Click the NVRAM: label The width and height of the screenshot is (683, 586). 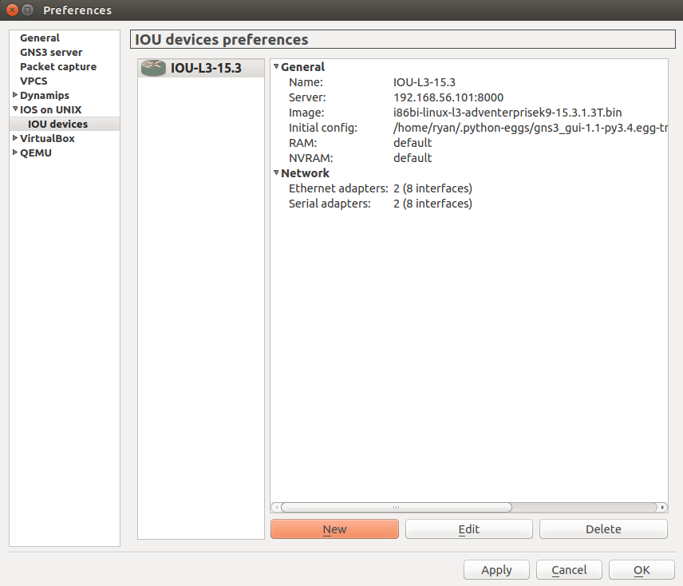[x=310, y=158]
